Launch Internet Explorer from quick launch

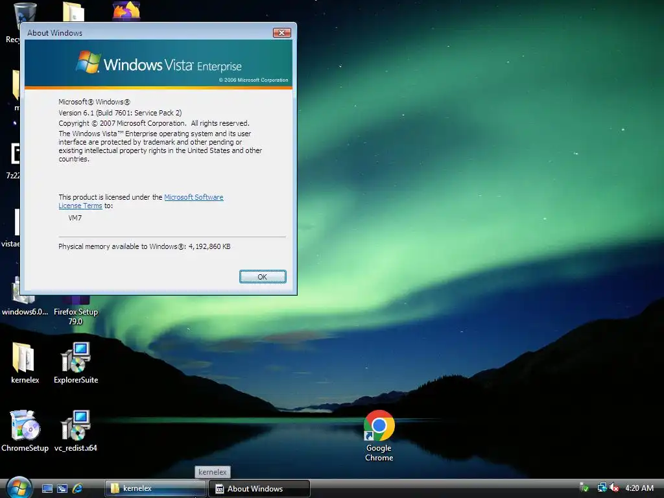click(x=78, y=488)
